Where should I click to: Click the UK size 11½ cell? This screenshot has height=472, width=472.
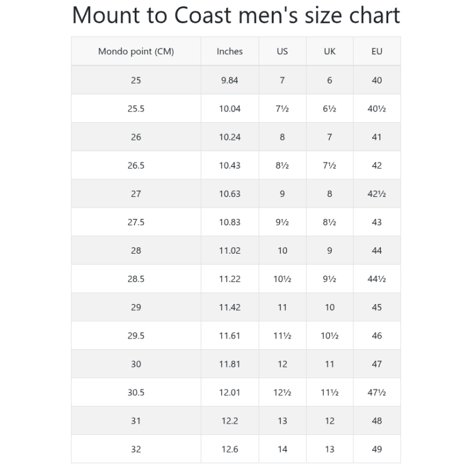coord(329,393)
